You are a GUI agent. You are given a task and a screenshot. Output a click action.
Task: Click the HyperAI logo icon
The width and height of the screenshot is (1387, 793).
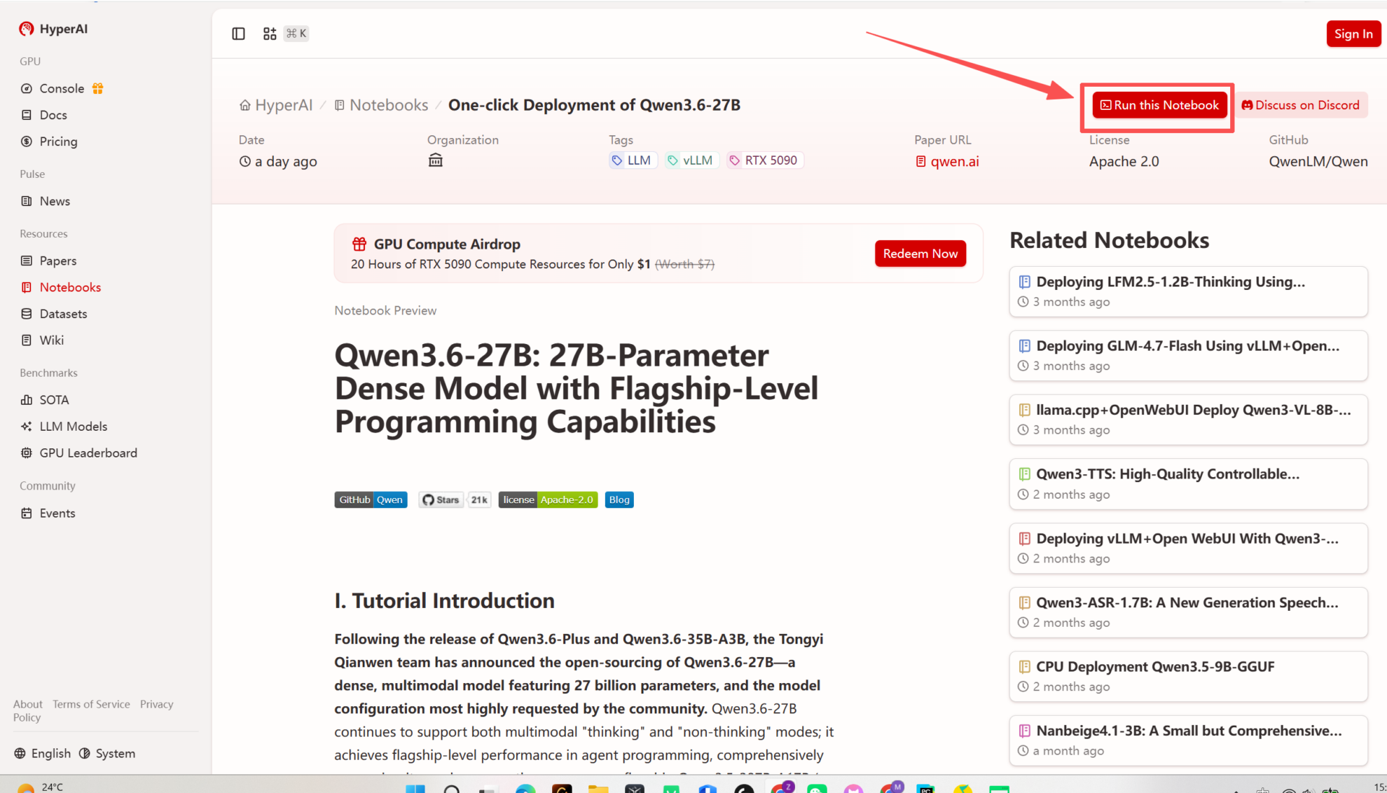[x=27, y=29]
